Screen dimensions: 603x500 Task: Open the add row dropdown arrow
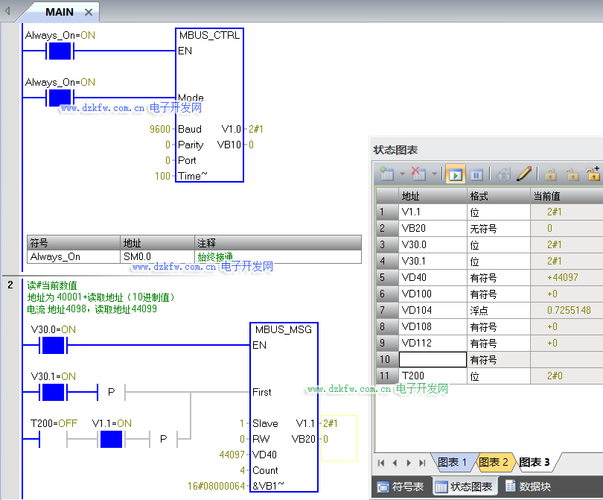tap(401, 175)
